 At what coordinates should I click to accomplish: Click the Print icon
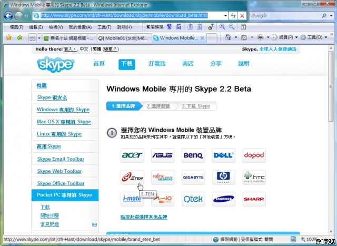coord(260,37)
